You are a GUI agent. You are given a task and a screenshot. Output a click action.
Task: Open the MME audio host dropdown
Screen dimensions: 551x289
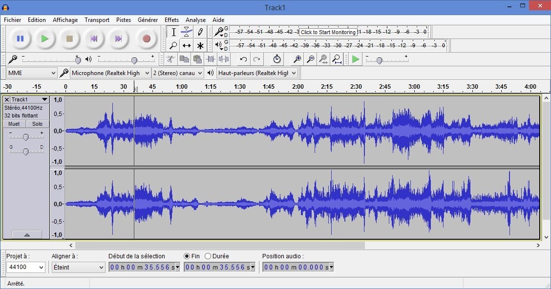pyautogui.click(x=32, y=73)
